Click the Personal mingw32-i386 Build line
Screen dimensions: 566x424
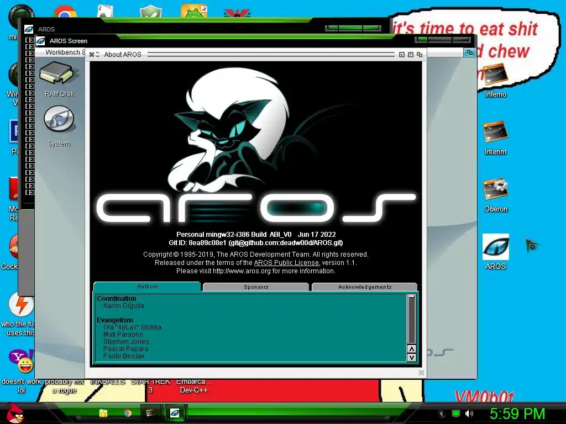point(255,235)
